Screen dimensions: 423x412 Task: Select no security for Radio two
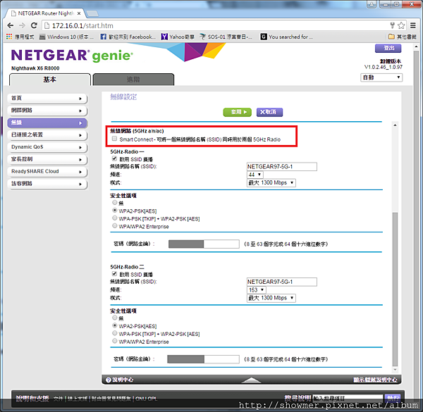click(115, 318)
